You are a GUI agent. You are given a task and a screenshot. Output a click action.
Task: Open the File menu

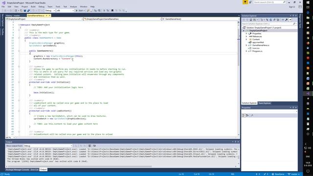point(3,6)
